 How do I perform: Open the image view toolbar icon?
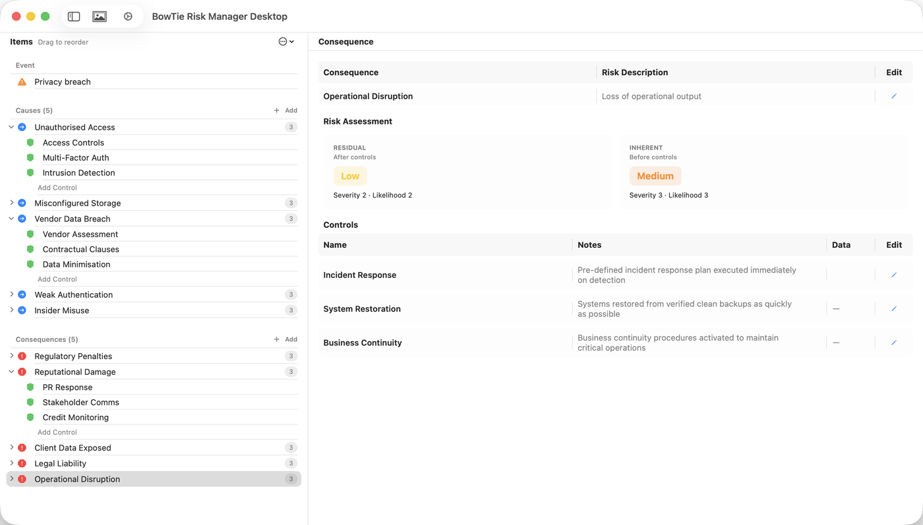pos(100,16)
